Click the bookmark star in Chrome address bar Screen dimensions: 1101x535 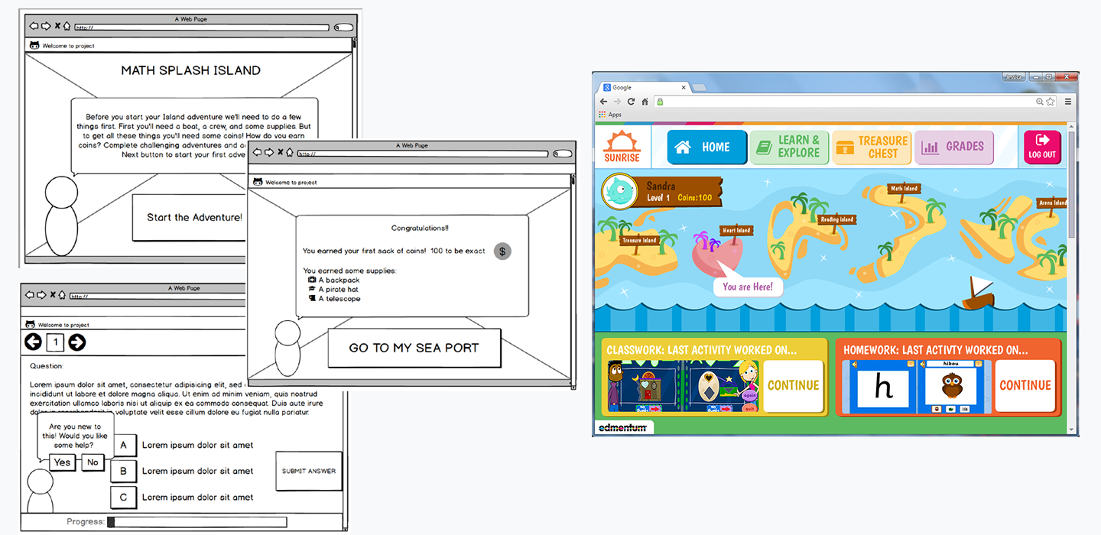click(x=1051, y=102)
